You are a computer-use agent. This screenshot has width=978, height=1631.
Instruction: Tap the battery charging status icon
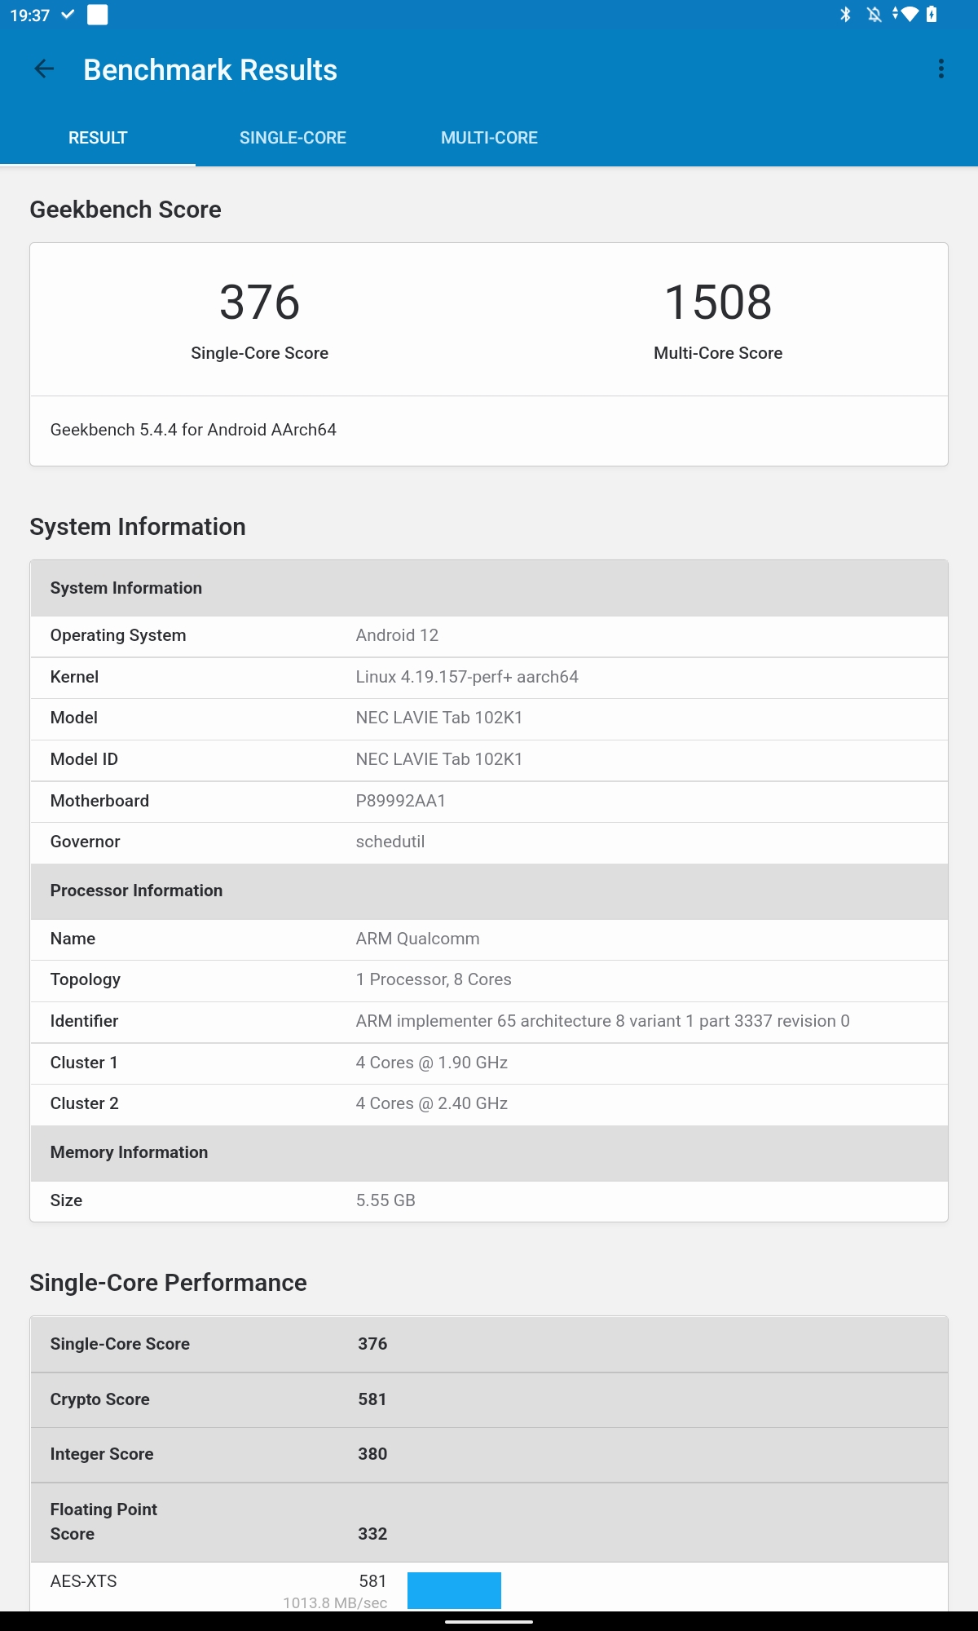(932, 15)
